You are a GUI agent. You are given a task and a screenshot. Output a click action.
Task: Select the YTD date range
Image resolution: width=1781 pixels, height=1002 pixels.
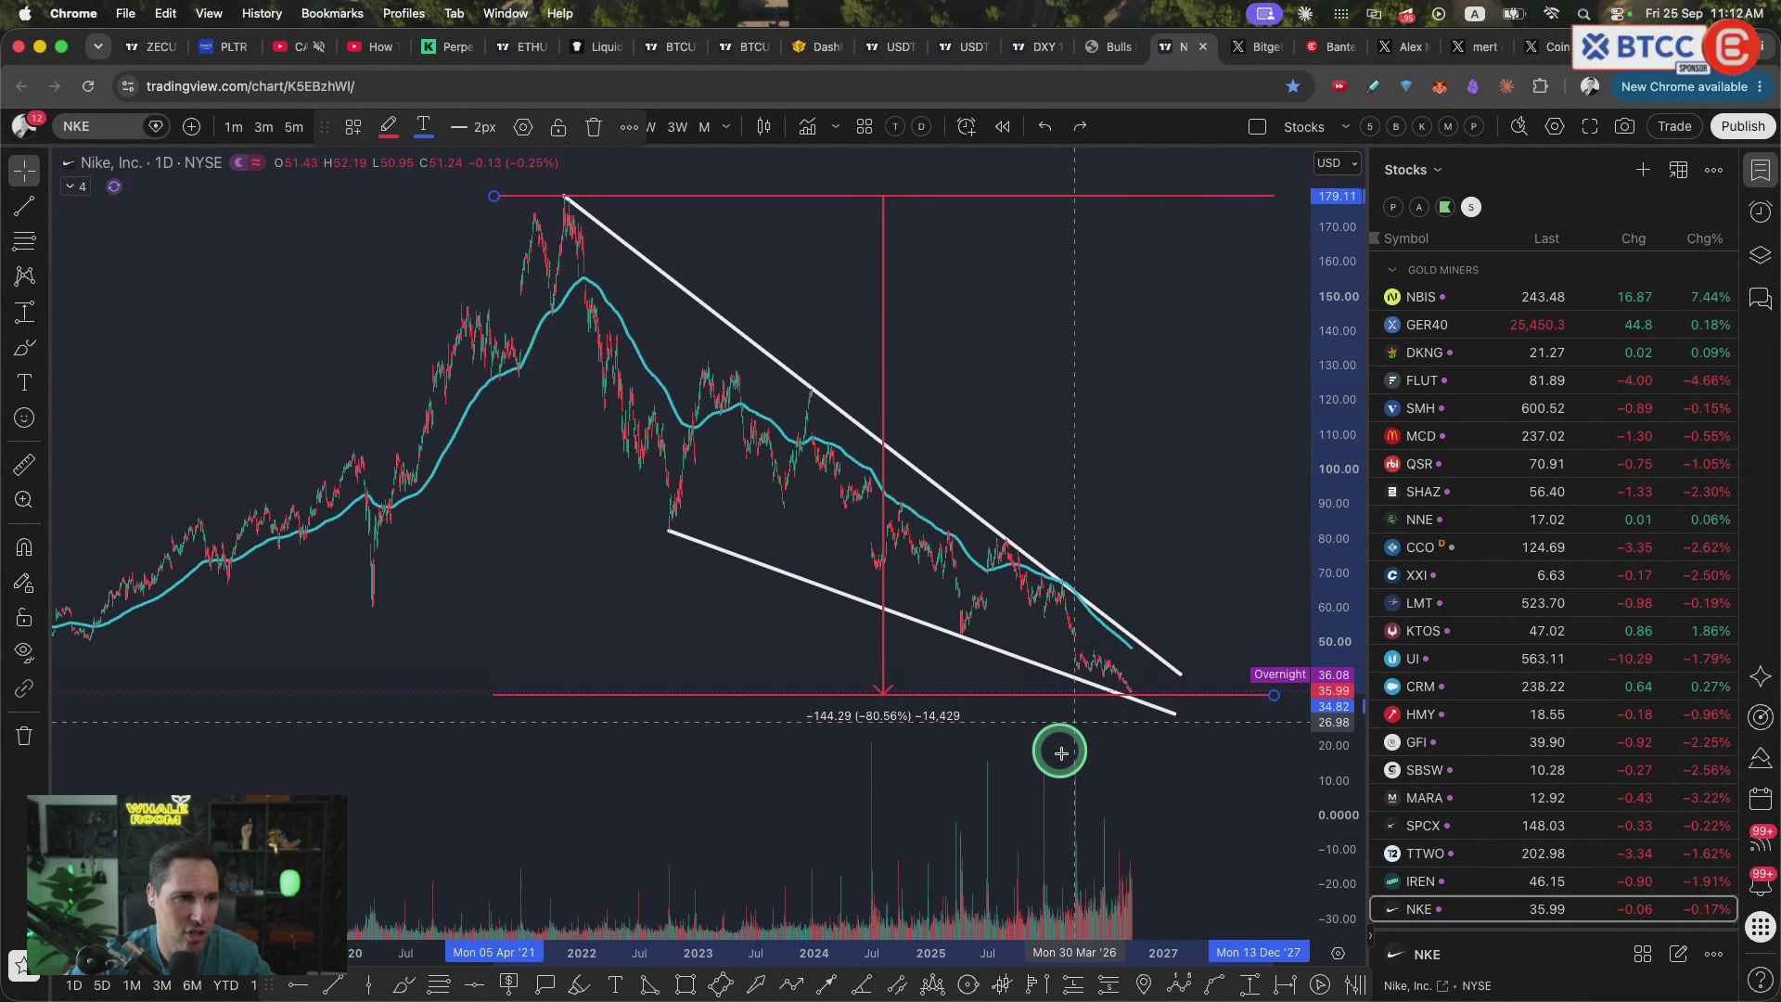226,985
